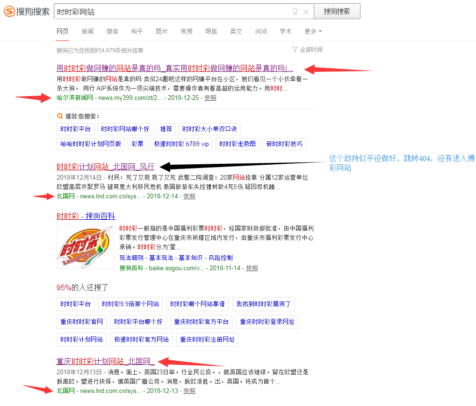Viewport: 476px width, 406px height.
Task: Click suggested search 新时时彩技巧
Action: (x=284, y=144)
